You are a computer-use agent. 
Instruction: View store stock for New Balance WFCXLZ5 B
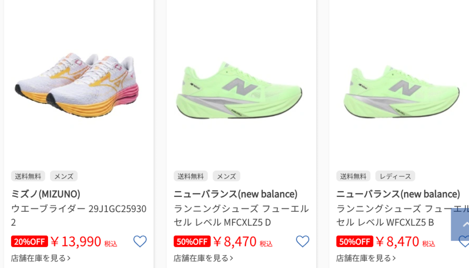click(366, 258)
